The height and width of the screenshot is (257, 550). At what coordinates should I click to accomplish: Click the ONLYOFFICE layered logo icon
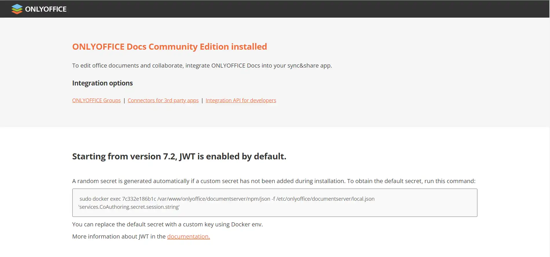point(17,9)
